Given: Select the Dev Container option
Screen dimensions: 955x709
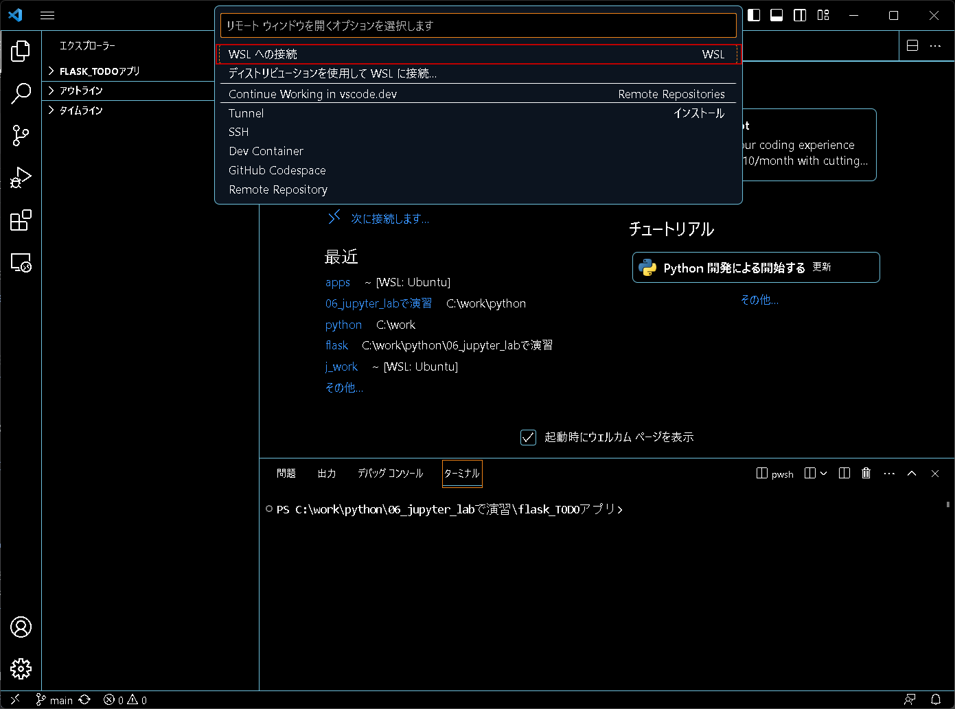Looking at the screenshot, I should (478, 151).
